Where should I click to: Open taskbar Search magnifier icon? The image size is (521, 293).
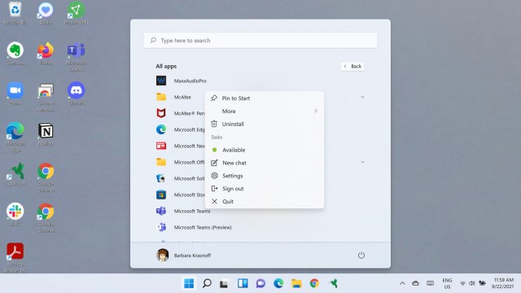(207, 283)
